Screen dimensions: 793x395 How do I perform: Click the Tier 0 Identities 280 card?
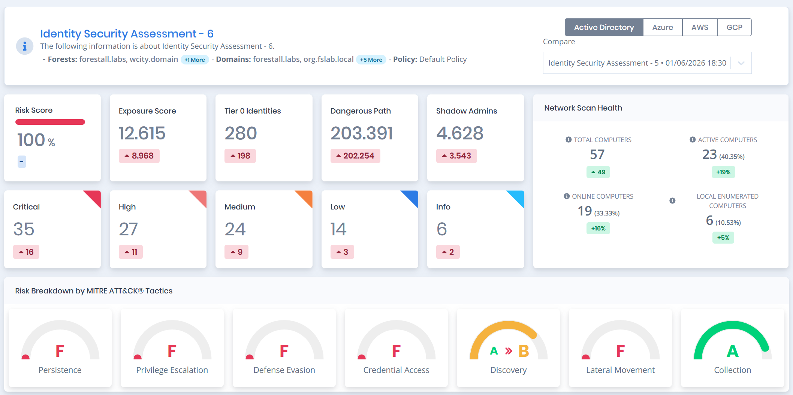(264, 138)
